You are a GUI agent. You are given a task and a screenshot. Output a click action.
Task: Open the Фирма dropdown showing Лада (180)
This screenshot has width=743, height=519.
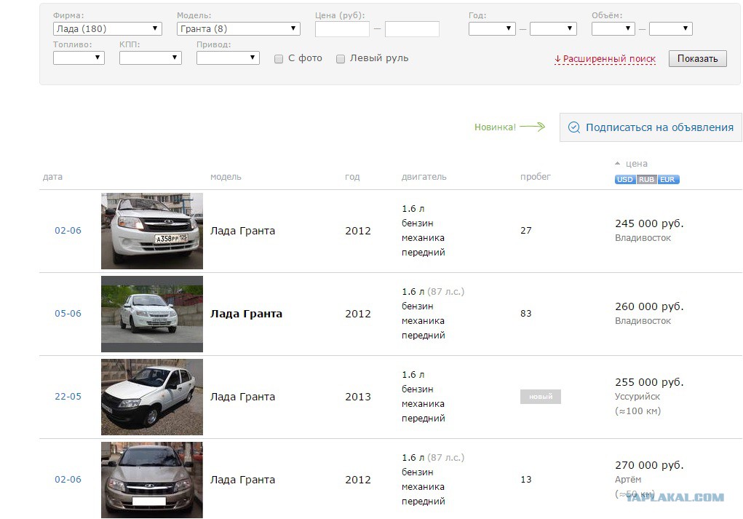click(108, 29)
